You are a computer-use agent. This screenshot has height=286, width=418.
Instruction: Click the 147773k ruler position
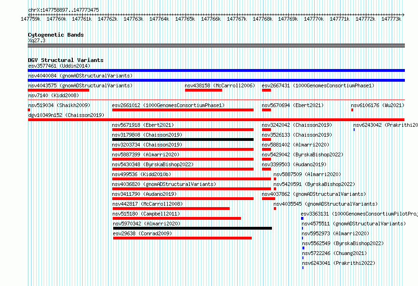[391, 19]
